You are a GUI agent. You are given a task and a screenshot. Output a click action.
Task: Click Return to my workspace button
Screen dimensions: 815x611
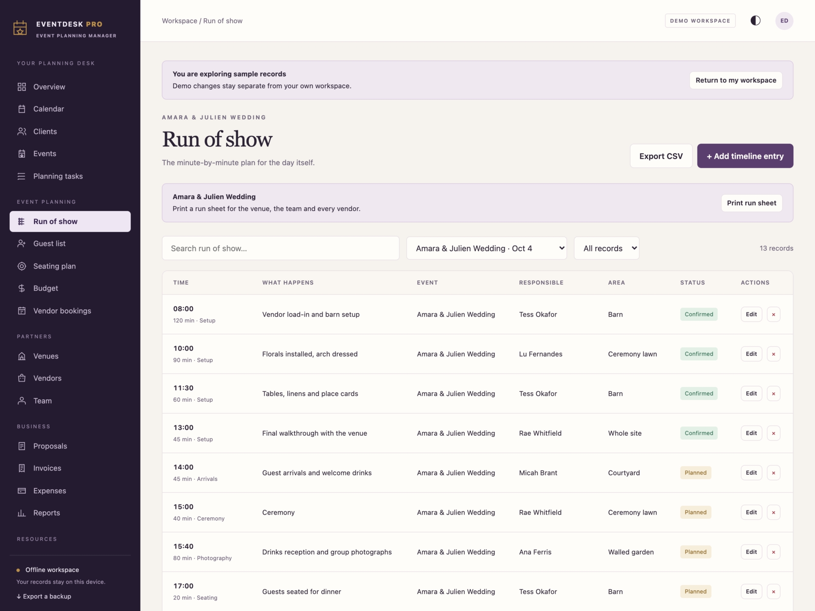tap(736, 80)
